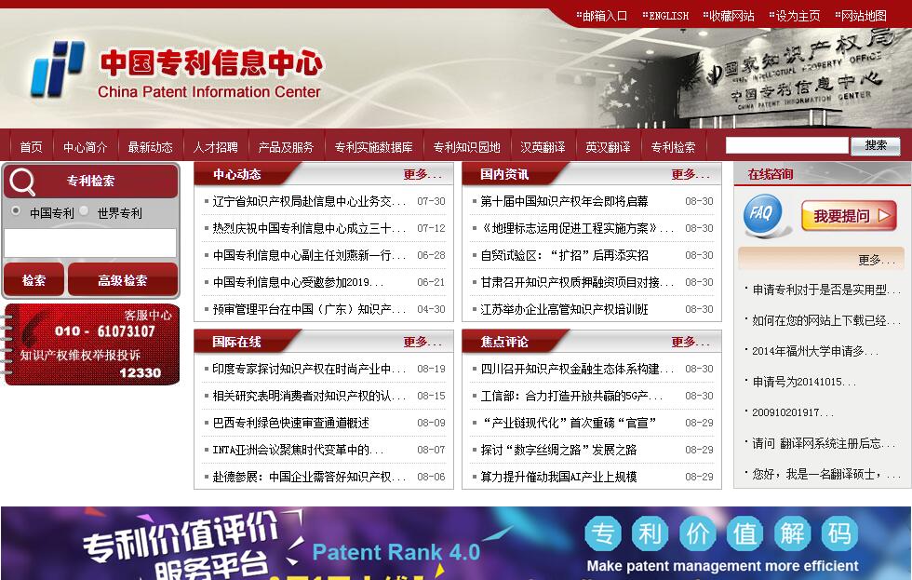Expand 更多 in 中心动态 section
The image size is (912, 580).
[x=422, y=174]
